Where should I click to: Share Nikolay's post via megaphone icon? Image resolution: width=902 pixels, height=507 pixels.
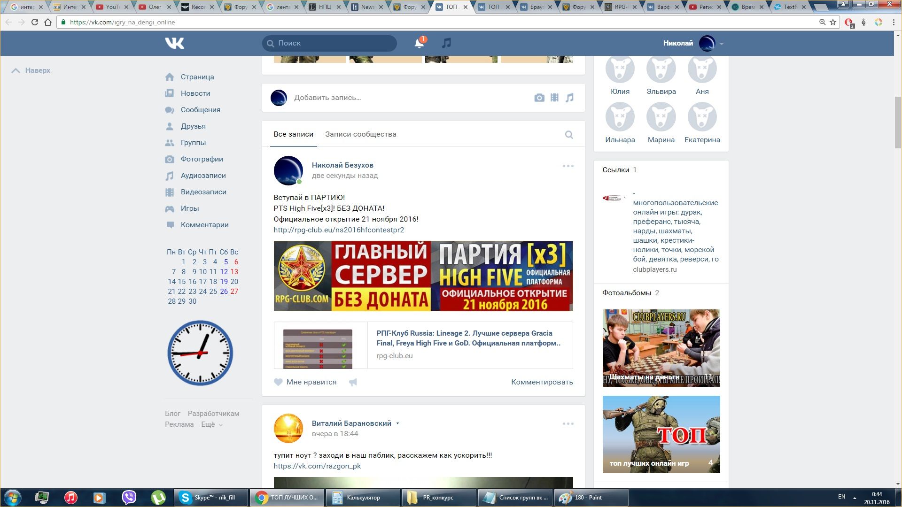pyautogui.click(x=353, y=382)
